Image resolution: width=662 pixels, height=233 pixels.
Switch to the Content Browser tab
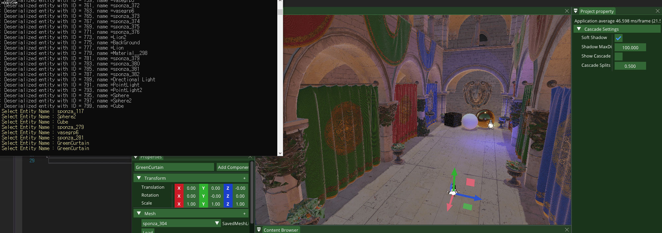pos(281,230)
